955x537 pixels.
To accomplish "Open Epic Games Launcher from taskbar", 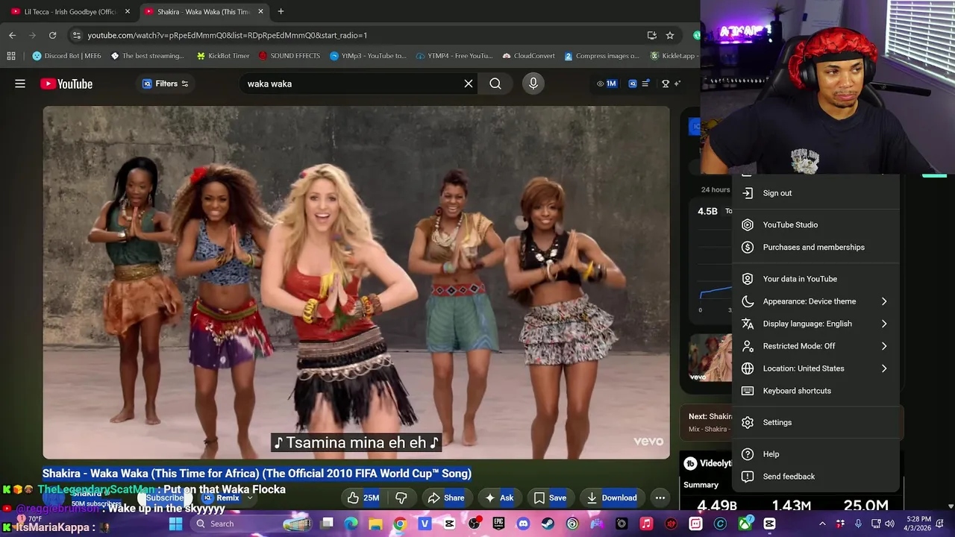I will click(x=498, y=524).
